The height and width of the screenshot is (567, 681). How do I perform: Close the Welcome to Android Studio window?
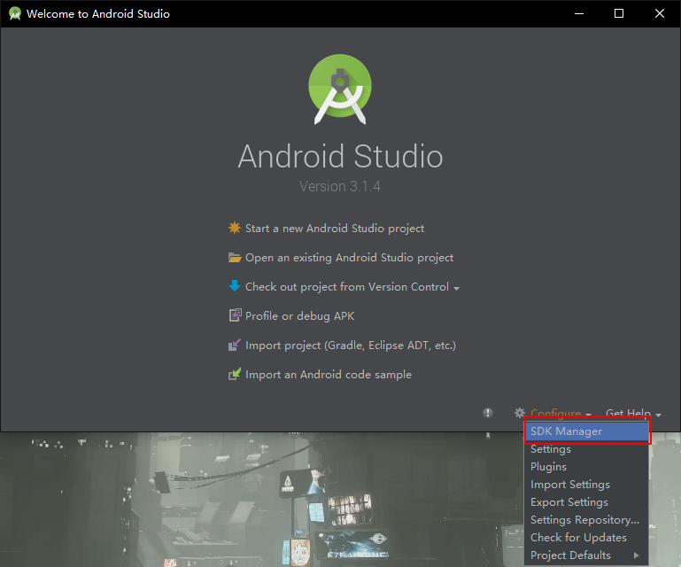(659, 13)
